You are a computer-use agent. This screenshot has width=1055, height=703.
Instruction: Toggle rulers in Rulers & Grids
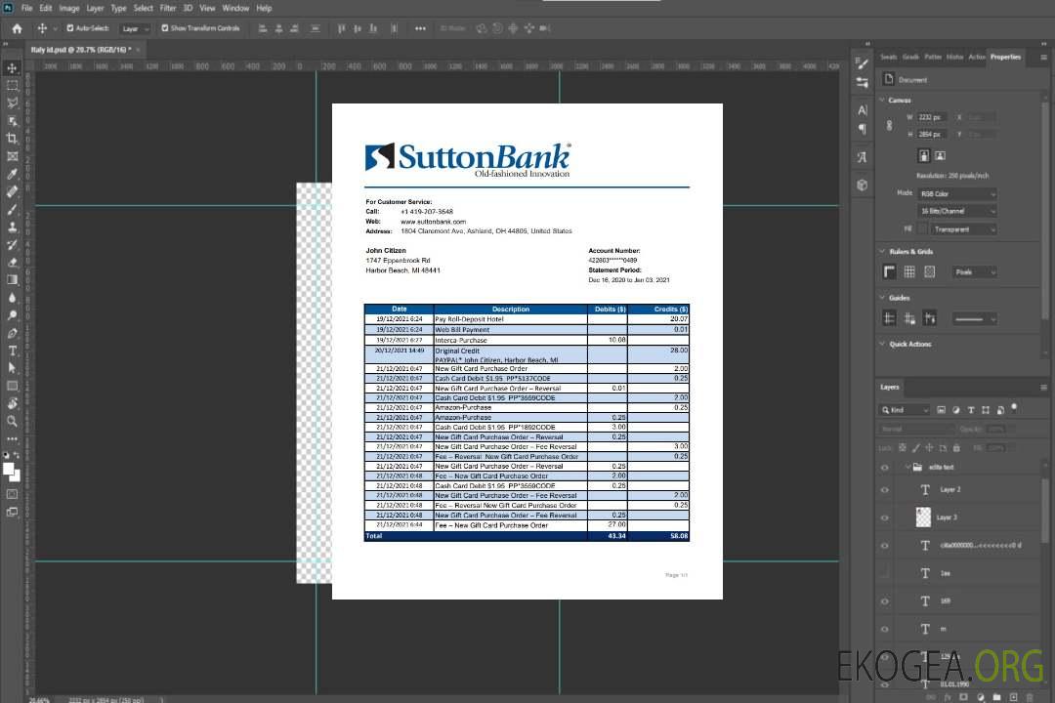890,271
